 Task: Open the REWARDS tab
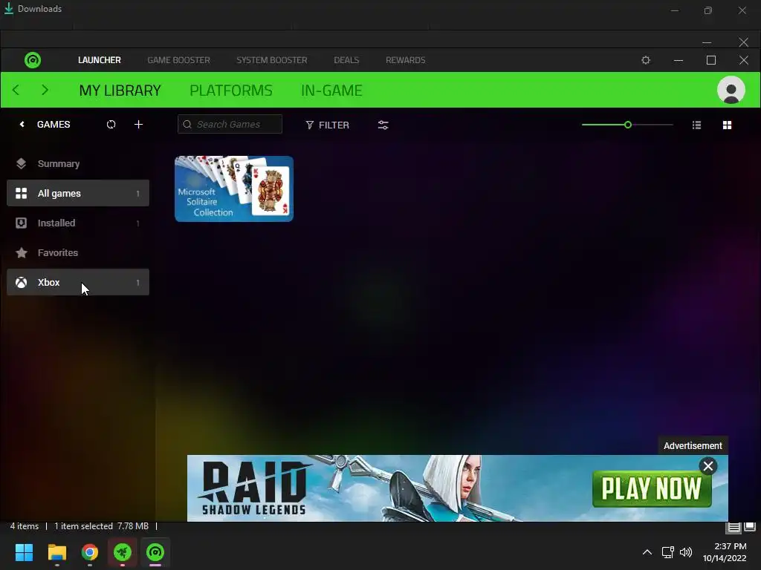(x=405, y=60)
